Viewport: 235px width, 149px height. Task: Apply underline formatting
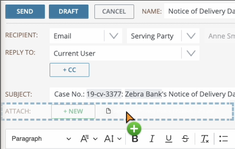(x=168, y=139)
